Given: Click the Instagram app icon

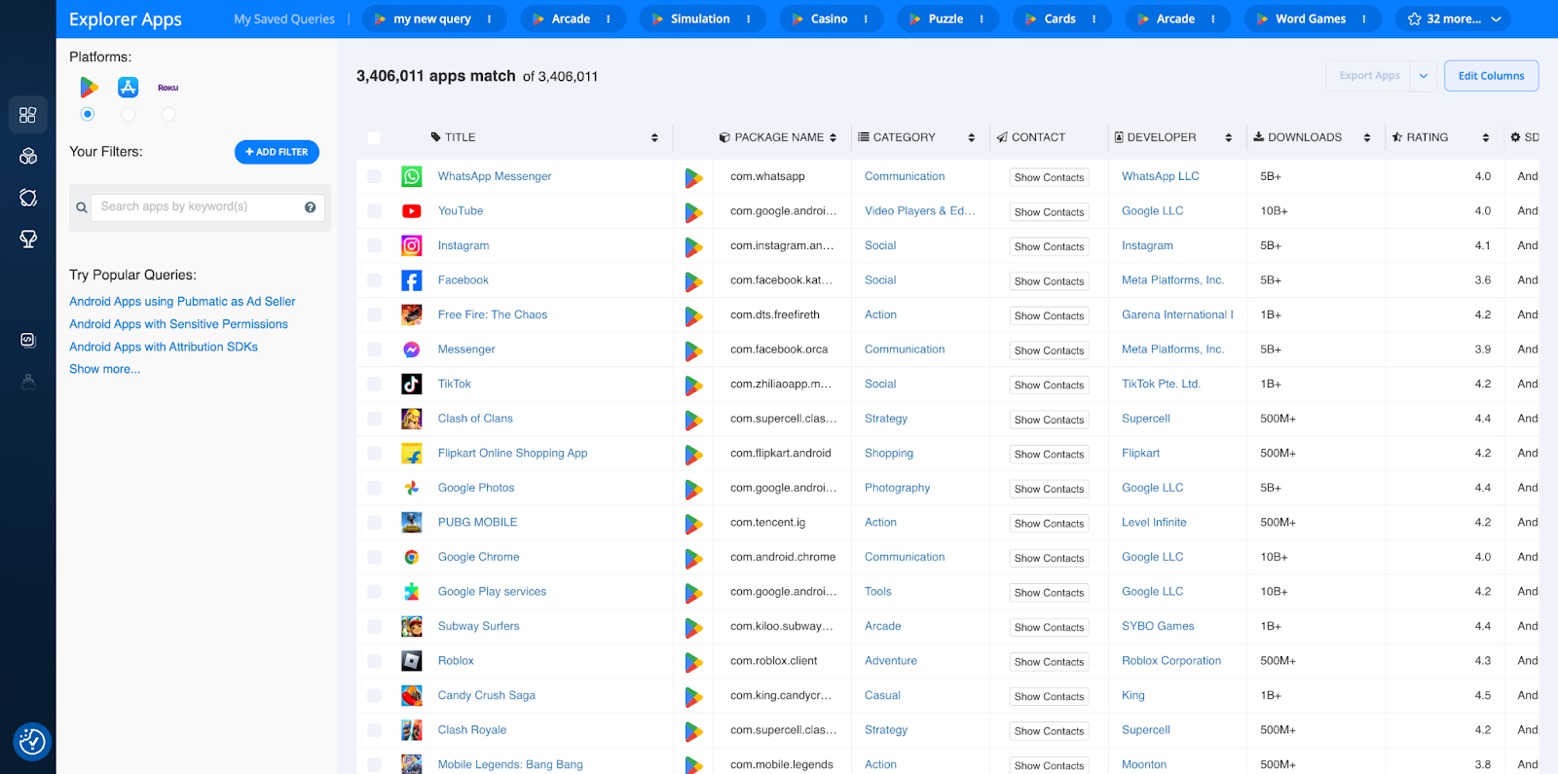Looking at the screenshot, I should coord(412,245).
